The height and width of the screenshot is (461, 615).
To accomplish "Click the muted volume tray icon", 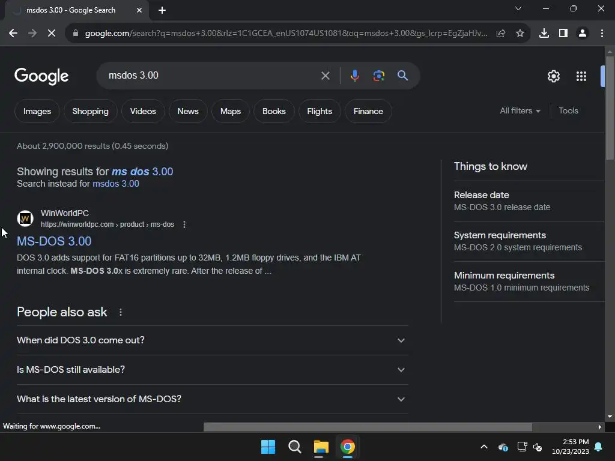I will [x=538, y=447].
